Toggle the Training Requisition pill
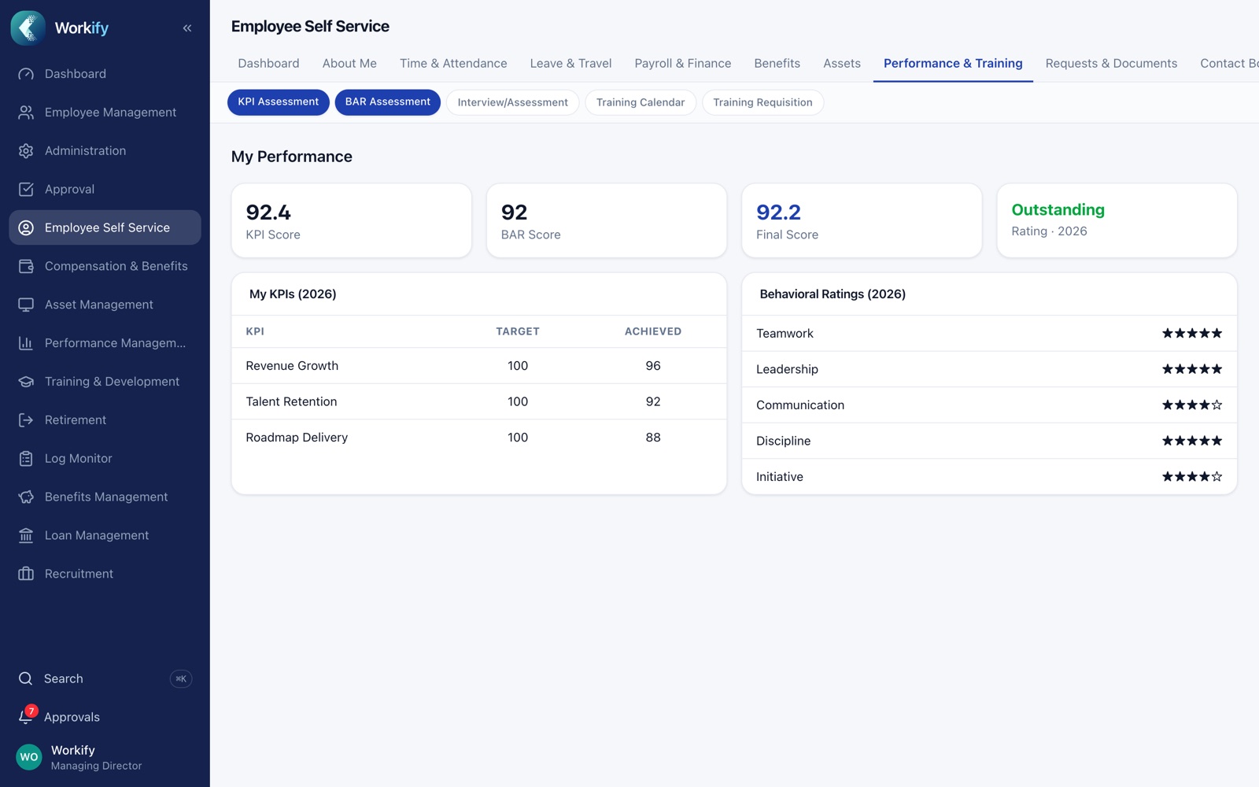This screenshot has height=787, width=1259. coord(762,102)
